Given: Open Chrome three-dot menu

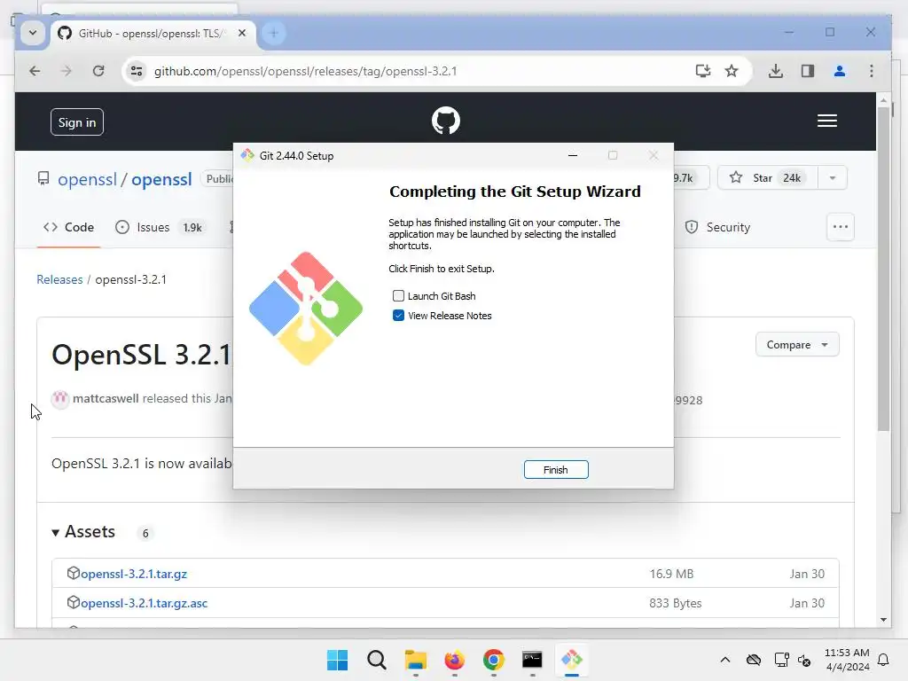Looking at the screenshot, I should (872, 71).
